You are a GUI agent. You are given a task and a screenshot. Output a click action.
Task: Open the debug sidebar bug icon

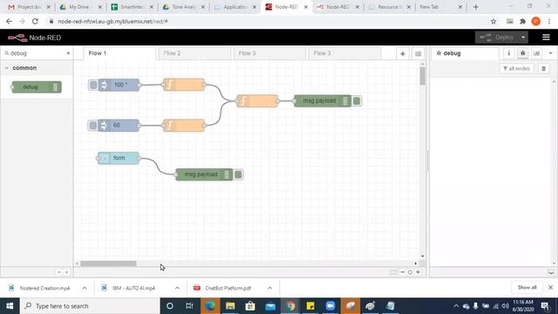point(522,53)
